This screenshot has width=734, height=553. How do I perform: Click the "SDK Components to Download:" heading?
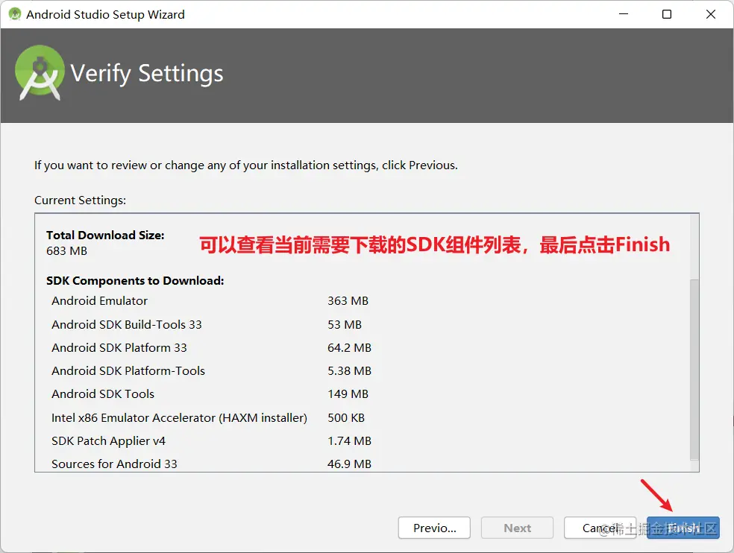(x=135, y=281)
